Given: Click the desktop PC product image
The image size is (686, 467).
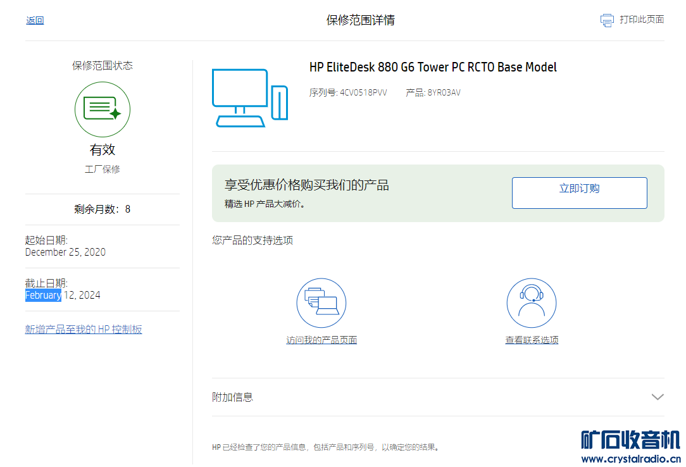Looking at the screenshot, I should pos(250,97).
